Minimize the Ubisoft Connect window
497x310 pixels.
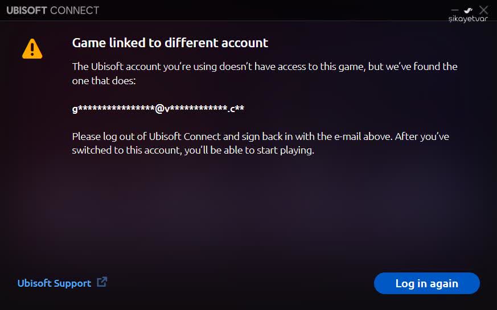click(455, 10)
